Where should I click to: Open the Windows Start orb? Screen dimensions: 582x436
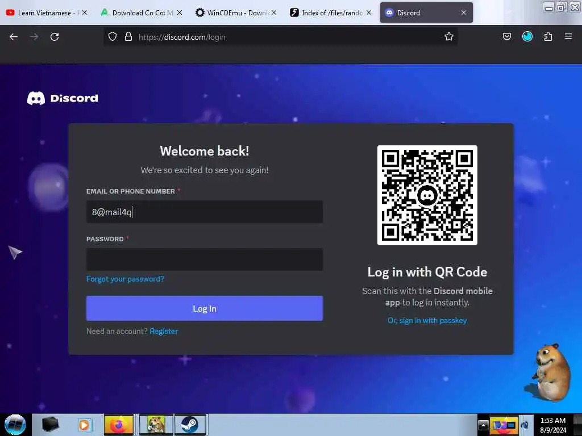pos(15,425)
